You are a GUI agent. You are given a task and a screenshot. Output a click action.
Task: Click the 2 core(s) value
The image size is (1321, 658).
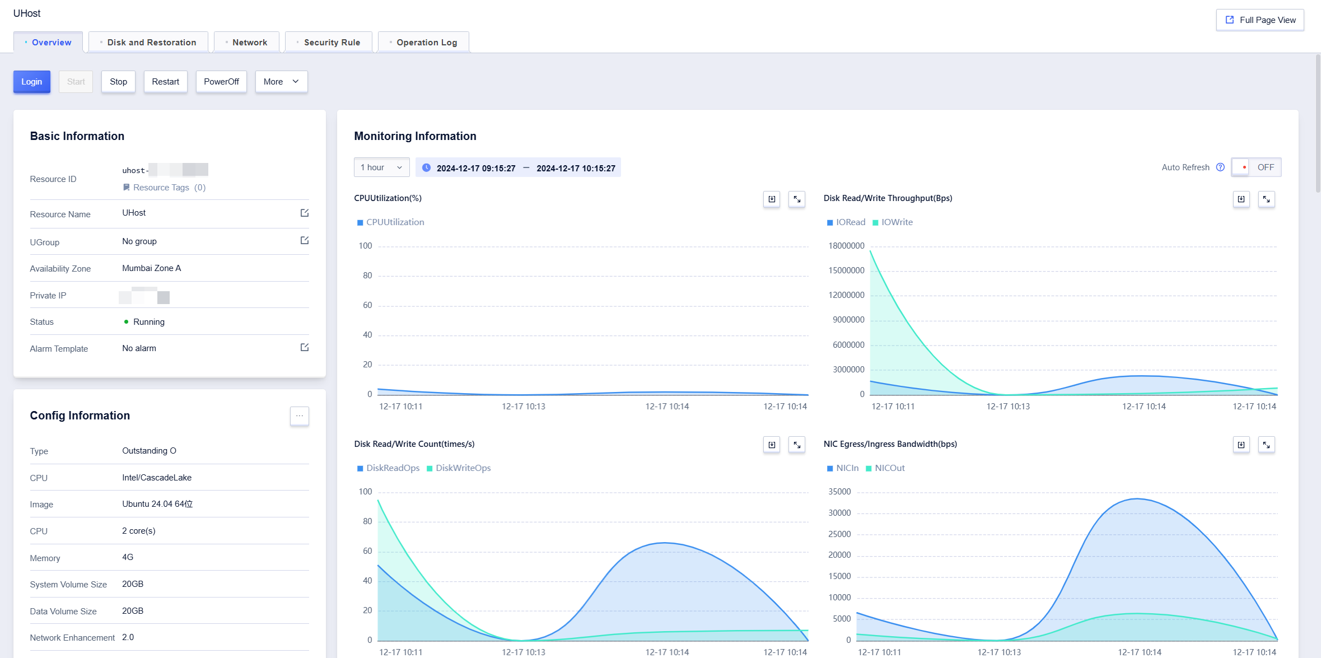(x=139, y=531)
